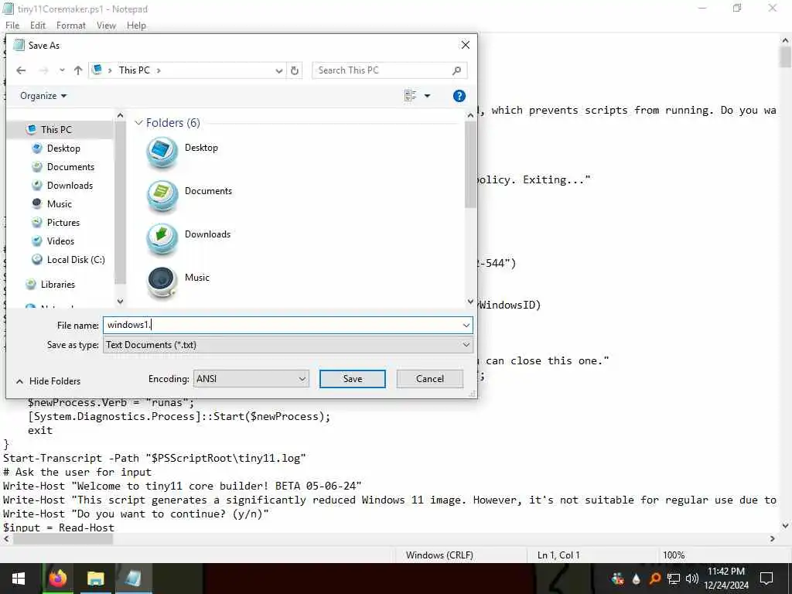The width and height of the screenshot is (792, 594).
Task: Click the Notepad taskbar icon
Action: point(133,579)
